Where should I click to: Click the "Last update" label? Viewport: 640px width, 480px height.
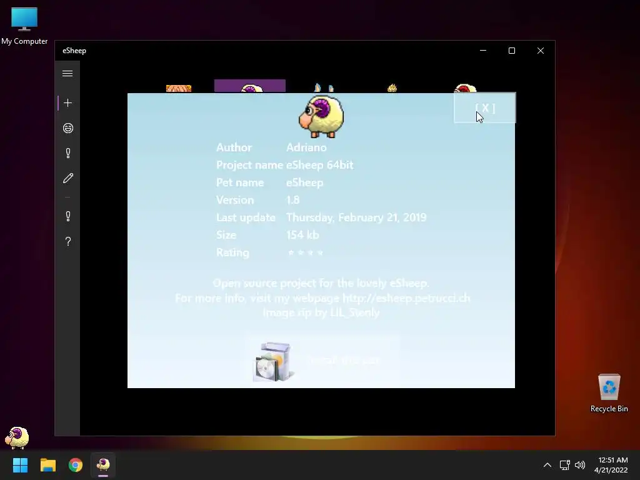coord(246,217)
